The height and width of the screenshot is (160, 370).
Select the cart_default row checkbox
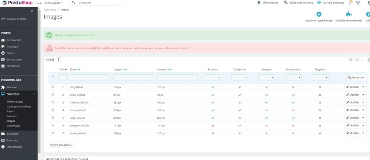point(53,87)
